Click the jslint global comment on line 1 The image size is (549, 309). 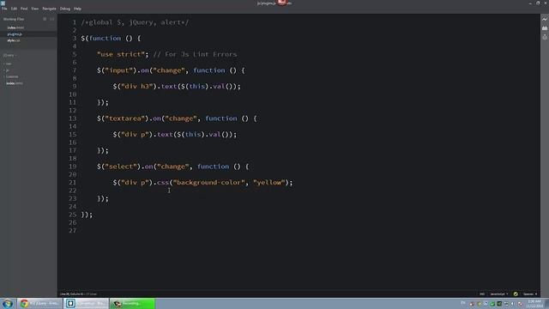pos(136,22)
